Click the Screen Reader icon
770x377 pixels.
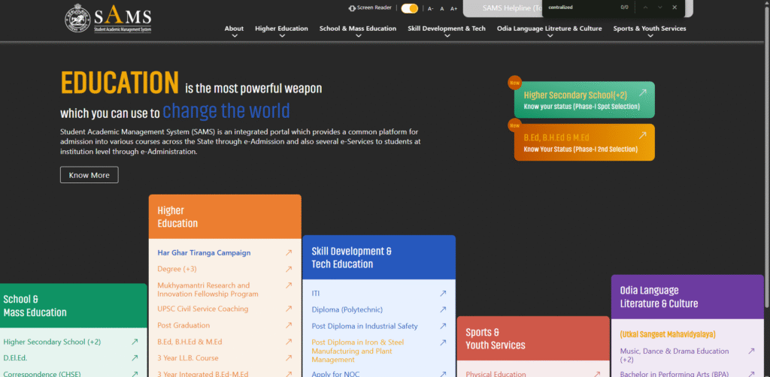click(x=352, y=8)
